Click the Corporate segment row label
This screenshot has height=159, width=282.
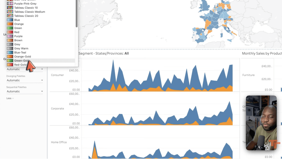[x=57, y=108]
